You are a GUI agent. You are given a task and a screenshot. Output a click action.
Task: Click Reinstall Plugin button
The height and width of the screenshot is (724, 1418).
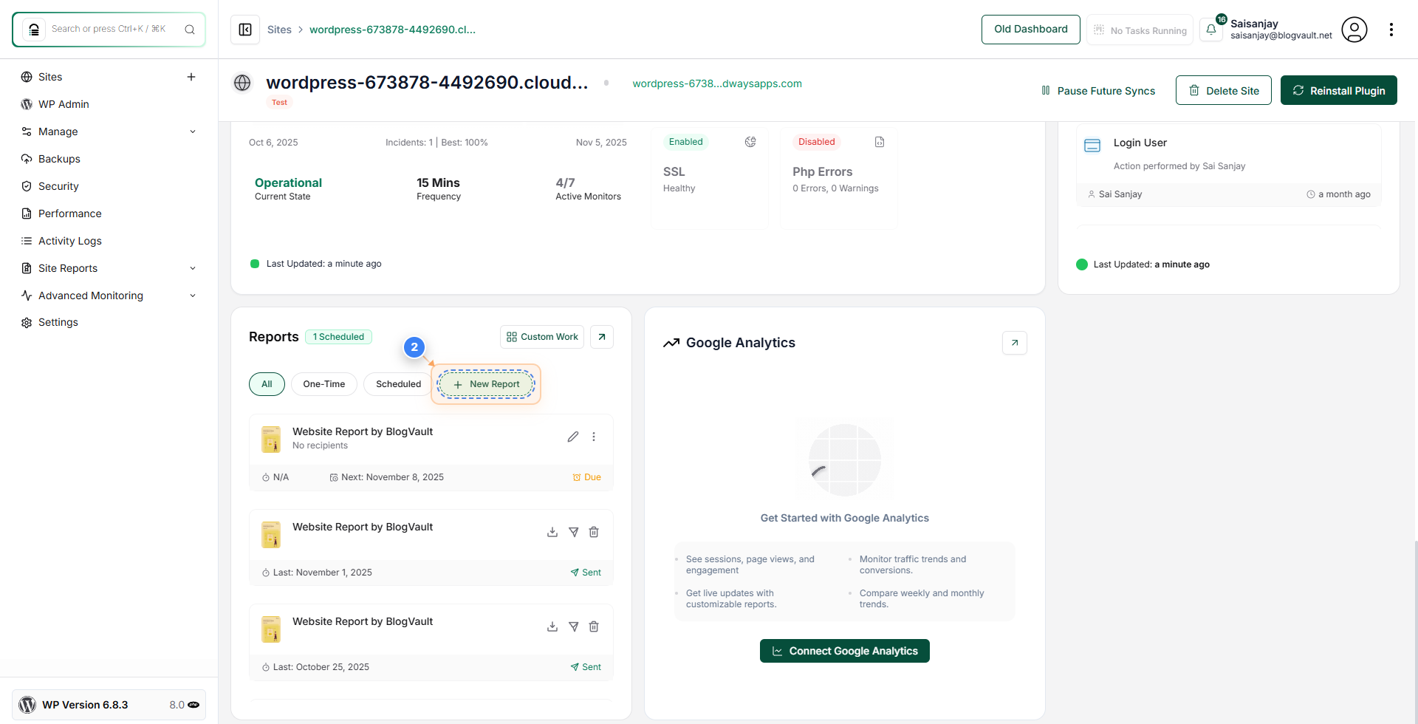(x=1339, y=90)
